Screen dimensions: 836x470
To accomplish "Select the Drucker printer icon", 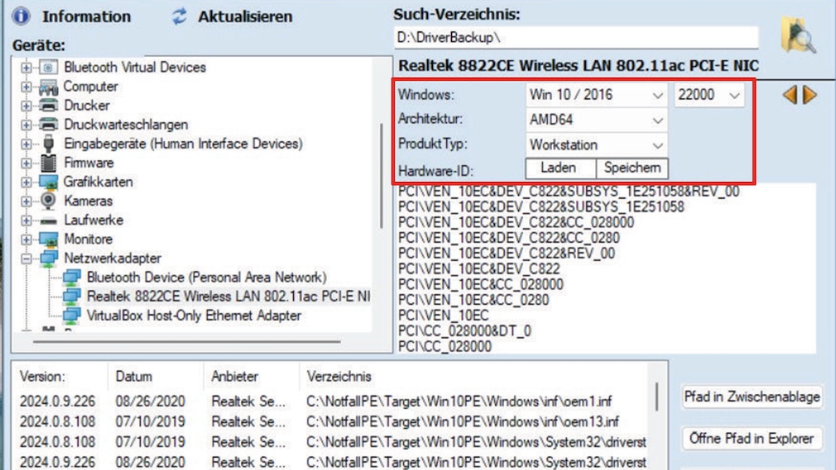I will [x=49, y=106].
